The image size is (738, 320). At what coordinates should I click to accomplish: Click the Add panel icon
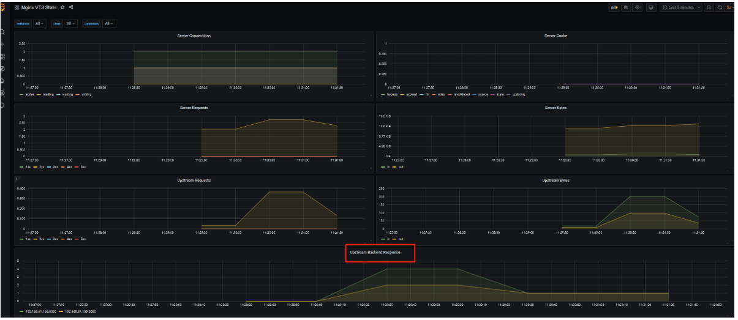click(614, 7)
